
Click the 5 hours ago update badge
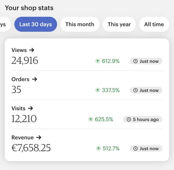coord(142,119)
